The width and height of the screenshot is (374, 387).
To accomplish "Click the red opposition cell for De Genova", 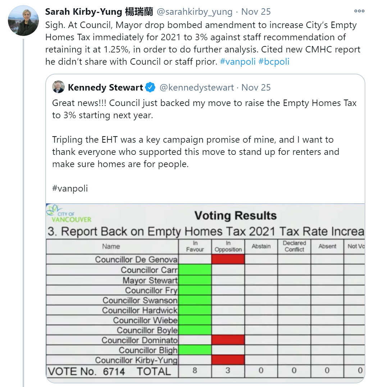I will click(x=228, y=259).
